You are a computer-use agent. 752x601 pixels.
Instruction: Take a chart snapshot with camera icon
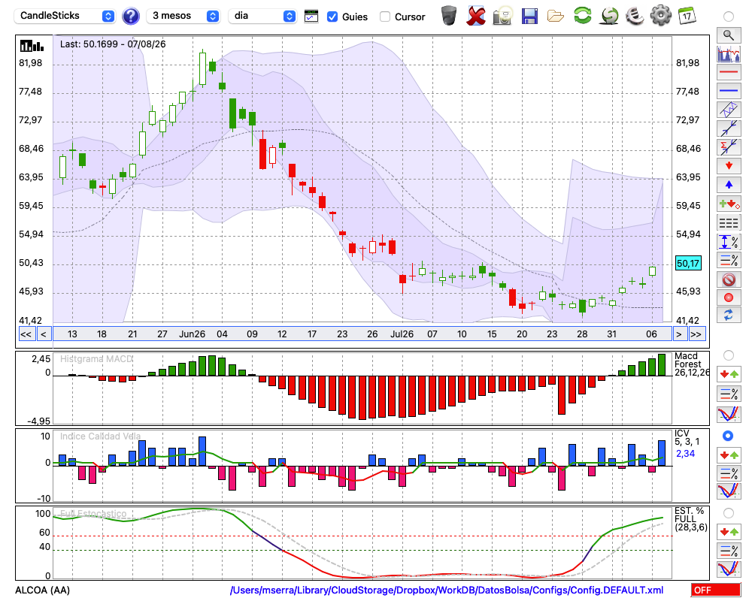pos(502,17)
